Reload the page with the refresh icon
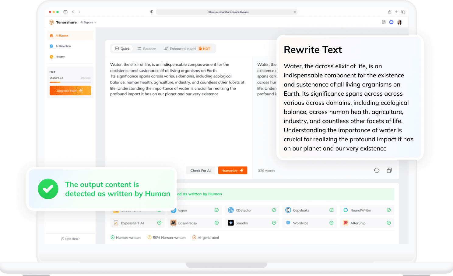This screenshot has width=453, height=276. pyautogui.click(x=295, y=12)
